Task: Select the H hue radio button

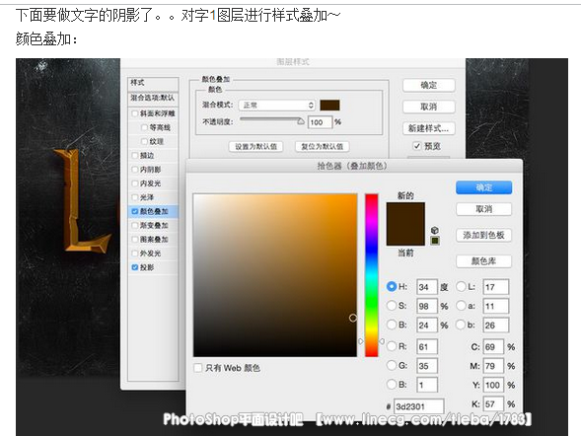Action: 392,286
